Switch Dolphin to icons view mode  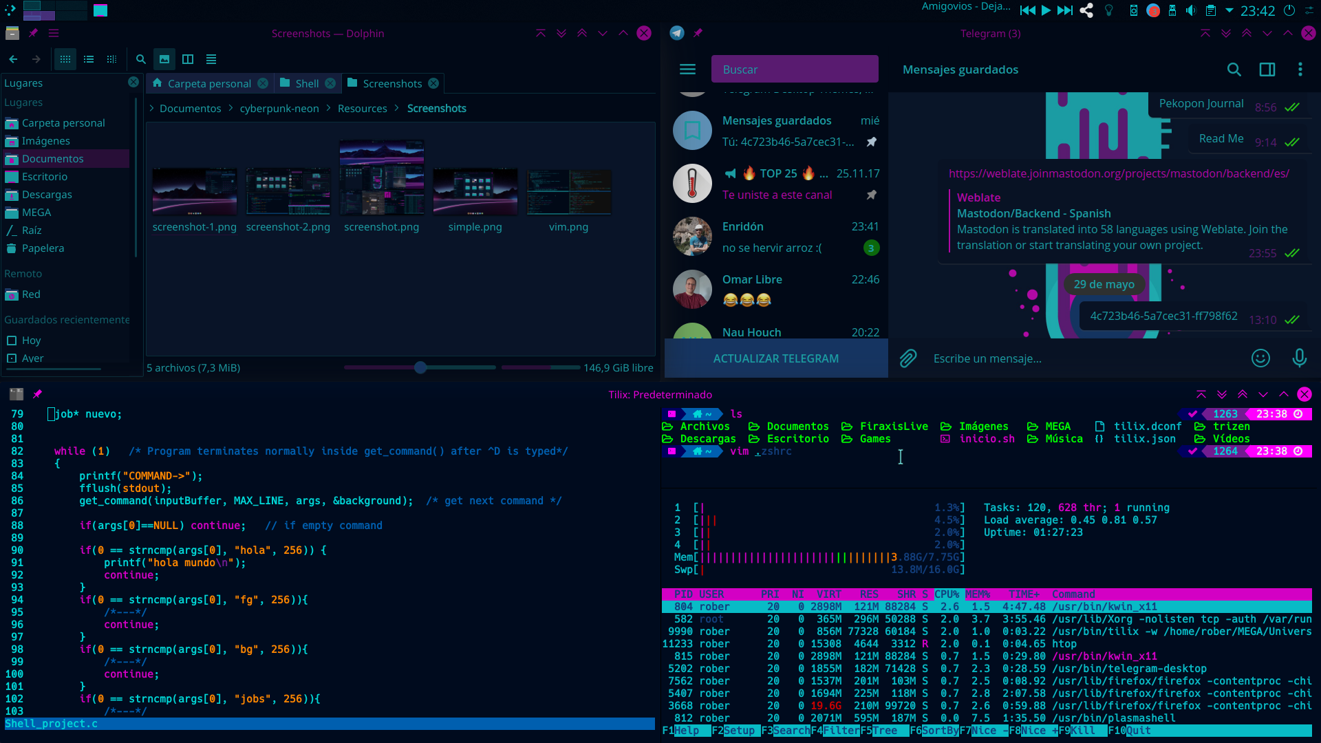65,59
